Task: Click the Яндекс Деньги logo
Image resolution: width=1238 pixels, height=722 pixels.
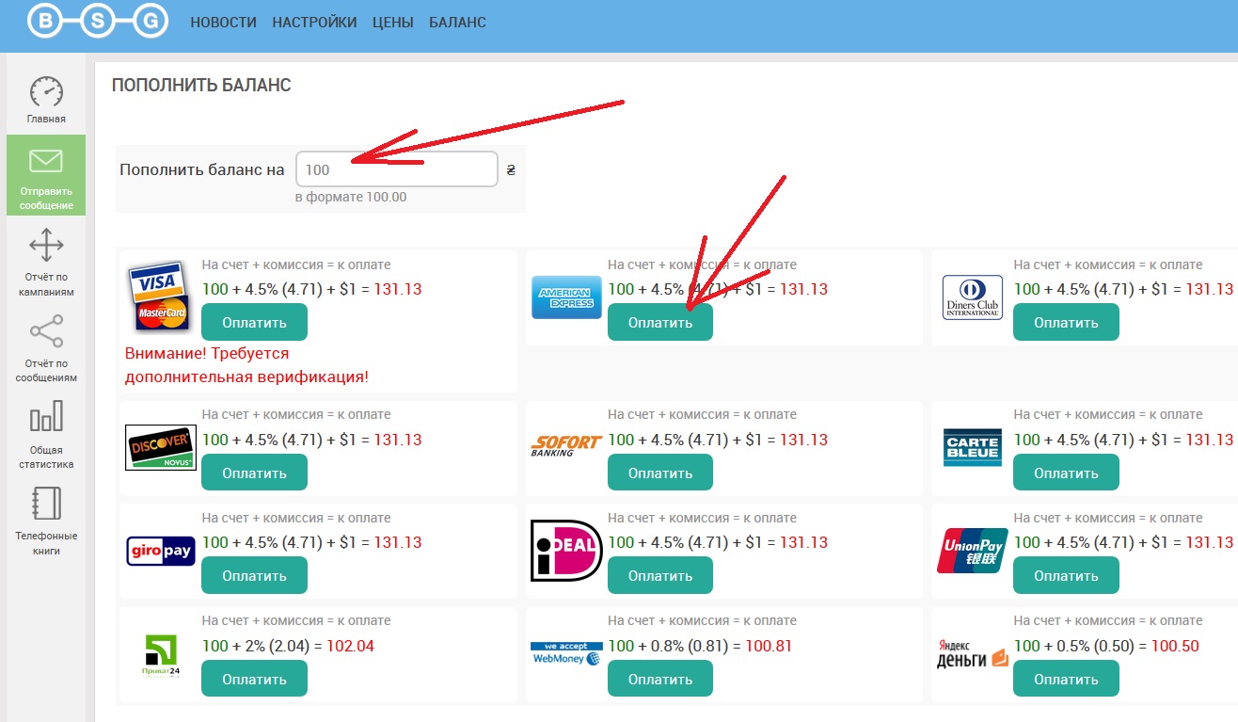Action: pos(973,653)
